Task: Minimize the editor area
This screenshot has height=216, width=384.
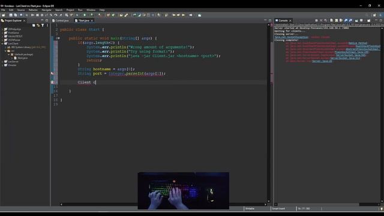Action: coord(265,20)
